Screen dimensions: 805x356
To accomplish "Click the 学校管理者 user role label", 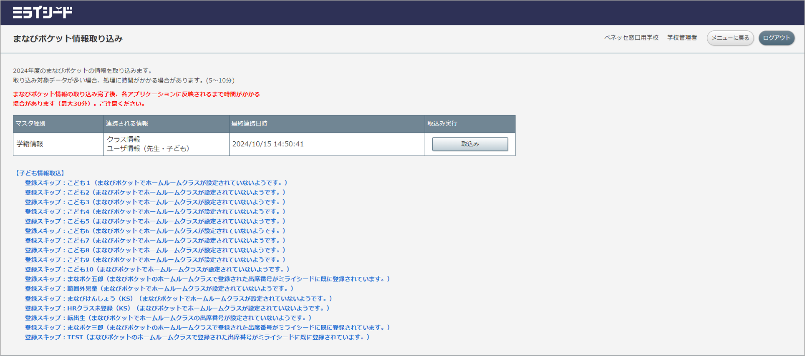I will (x=682, y=38).
